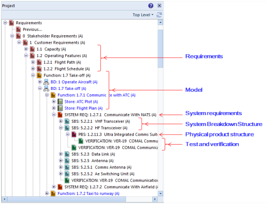Collapse SYSTEM REQ: 1.2.7.1 node
The height and width of the screenshot is (204, 267).
click(54, 115)
